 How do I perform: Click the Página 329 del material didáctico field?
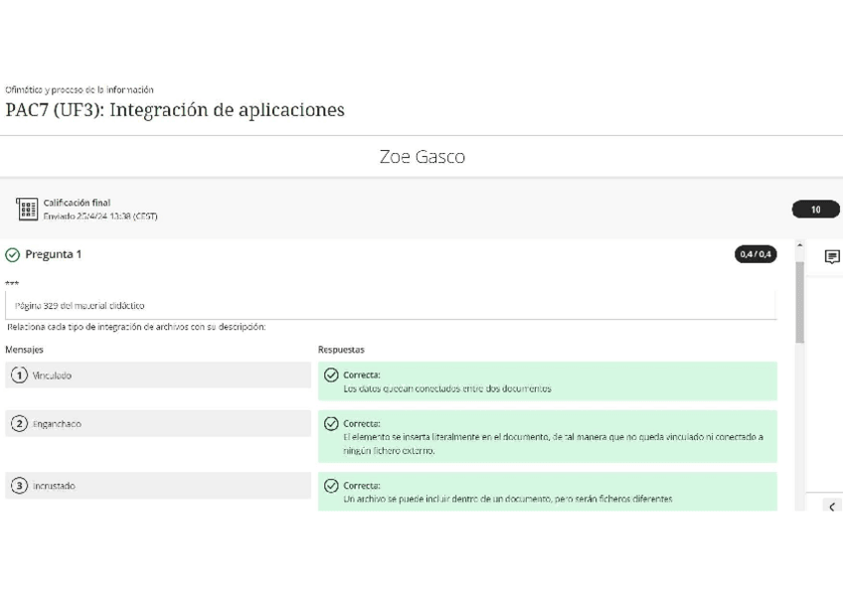click(390, 306)
